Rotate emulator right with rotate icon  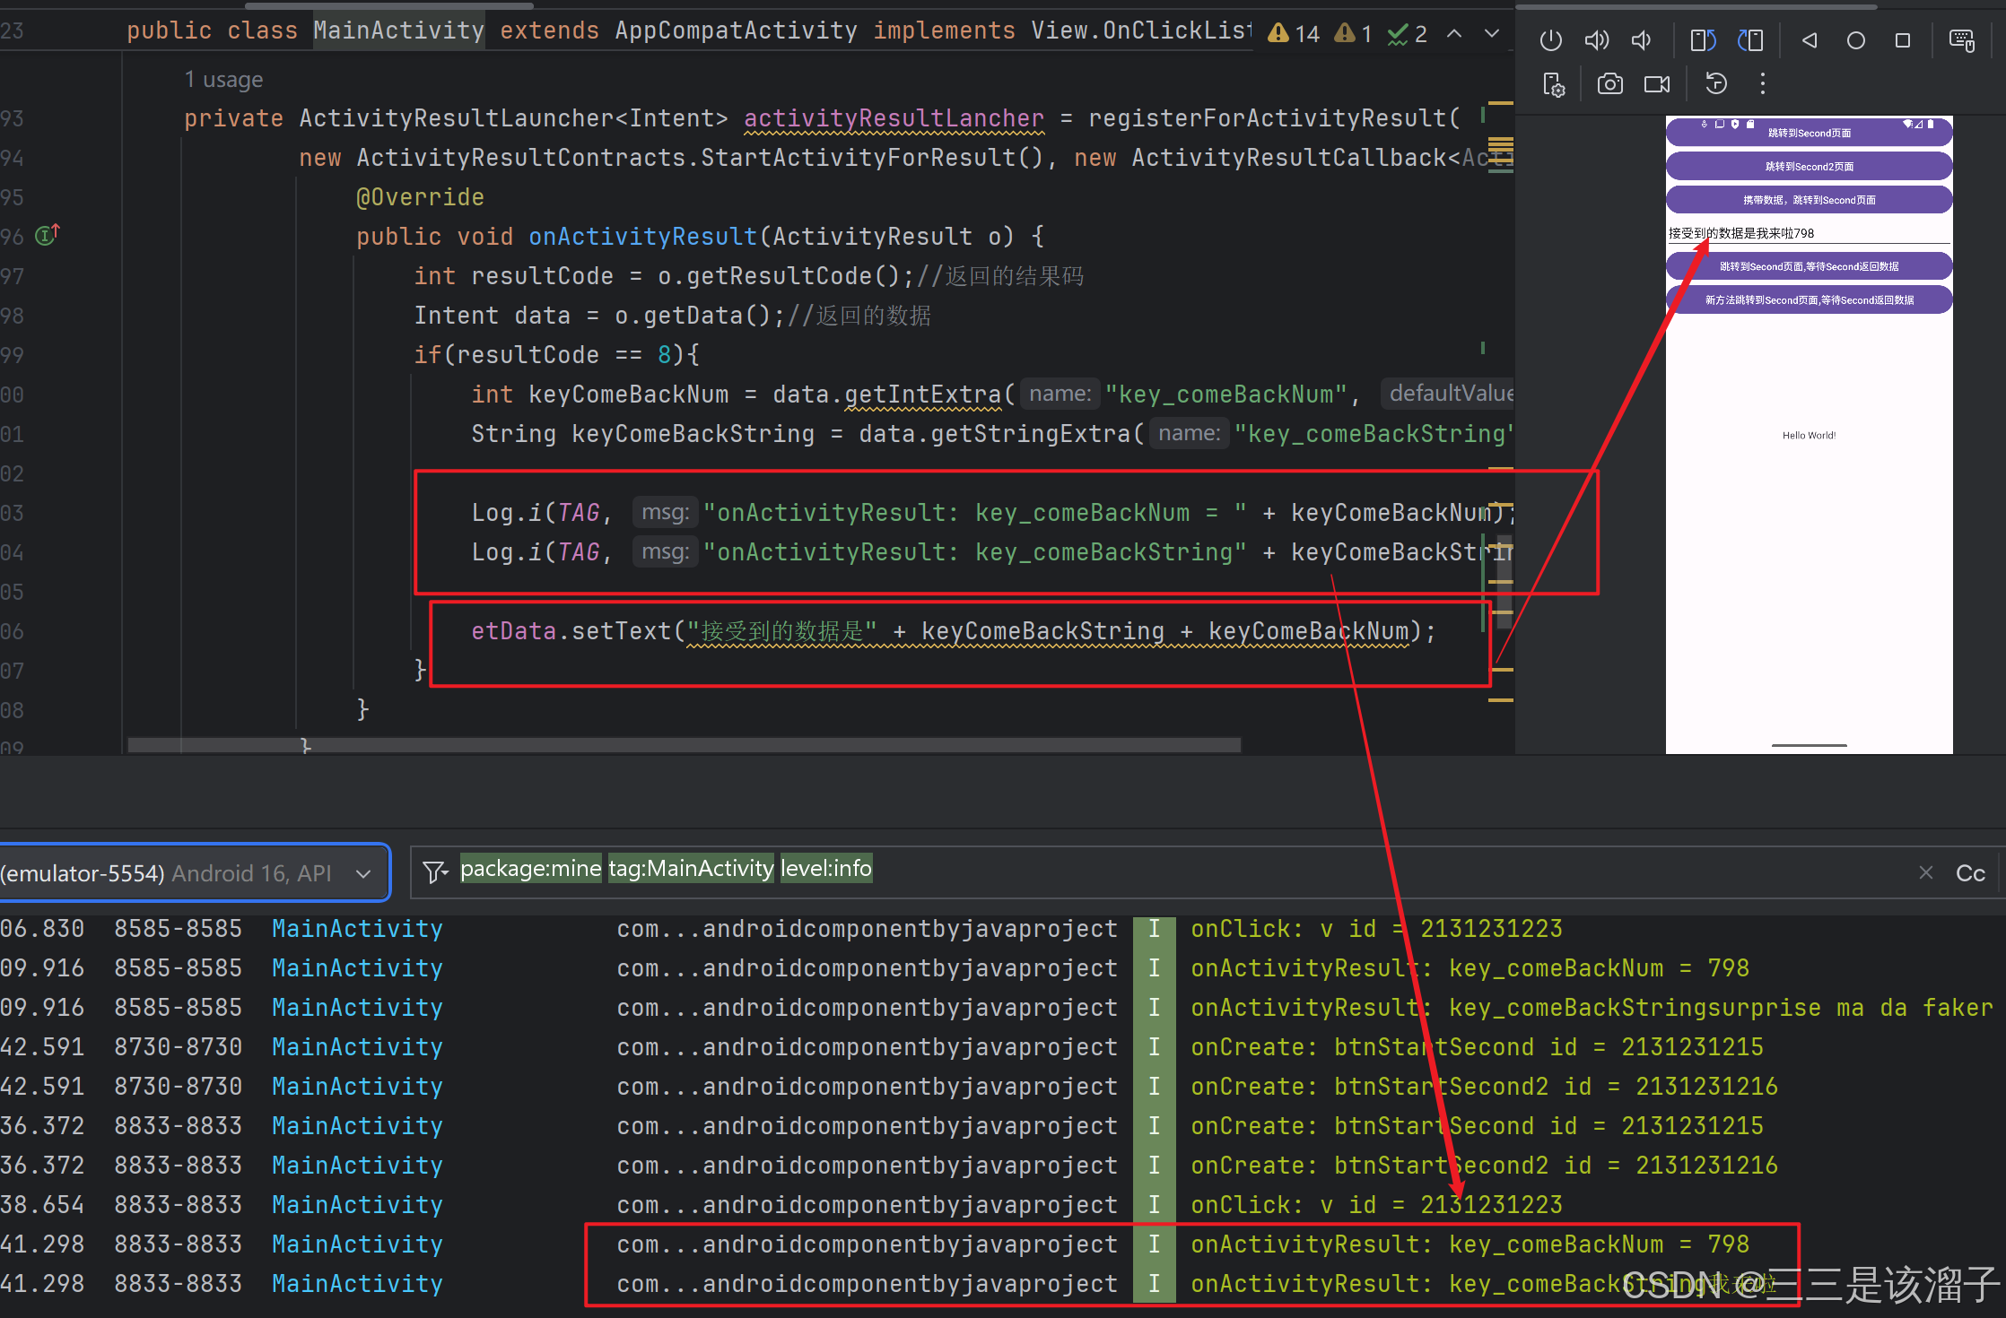click(x=1750, y=40)
